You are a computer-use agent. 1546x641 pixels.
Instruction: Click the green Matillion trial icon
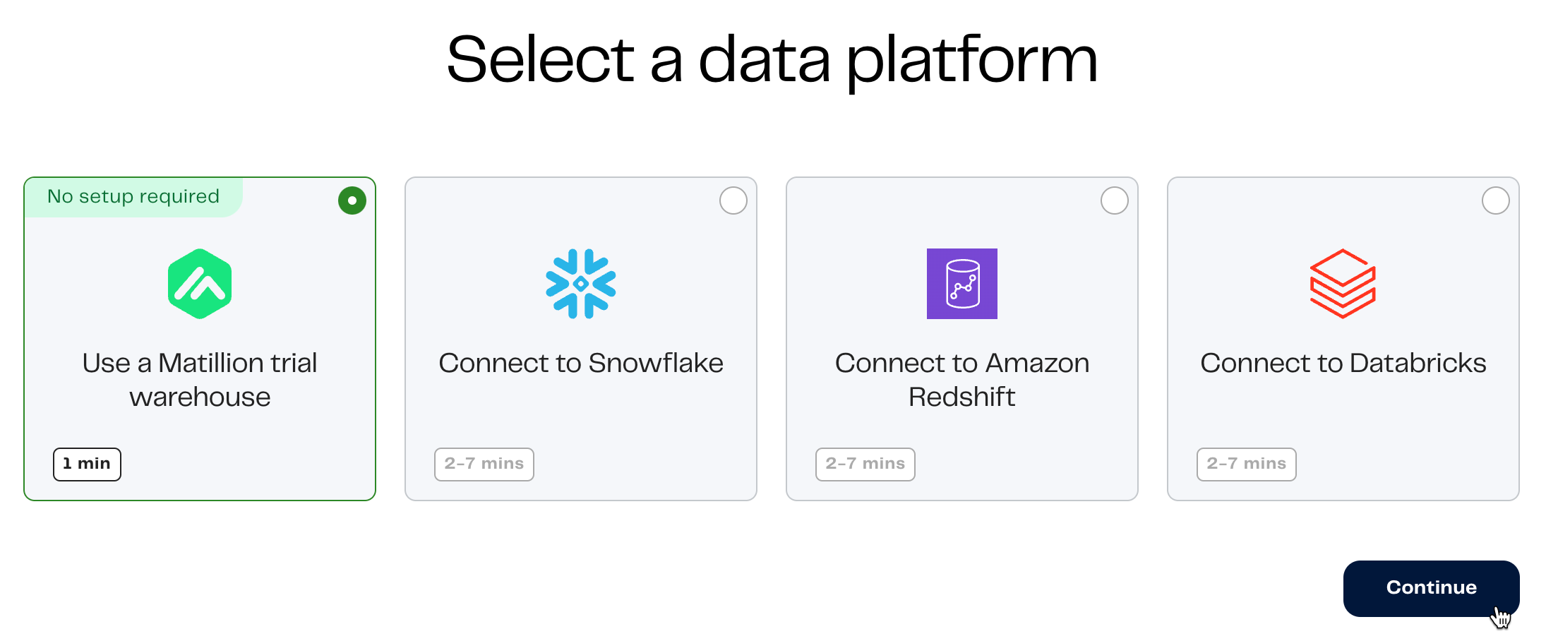pos(198,284)
